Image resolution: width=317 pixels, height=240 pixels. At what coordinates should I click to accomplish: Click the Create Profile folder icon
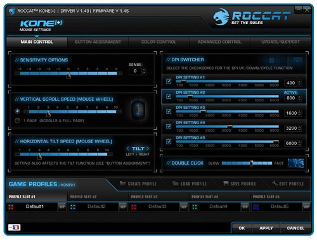(x=123, y=184)
